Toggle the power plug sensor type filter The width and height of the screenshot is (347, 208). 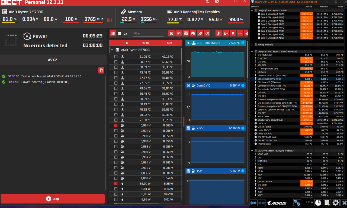[x=233, y=34]
